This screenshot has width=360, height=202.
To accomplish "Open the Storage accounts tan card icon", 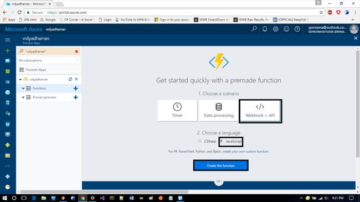I will point(8,156).
